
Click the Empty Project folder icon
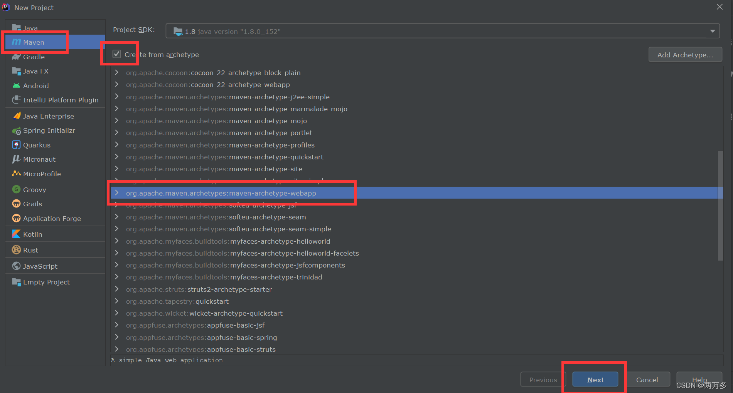click(16, 282)
